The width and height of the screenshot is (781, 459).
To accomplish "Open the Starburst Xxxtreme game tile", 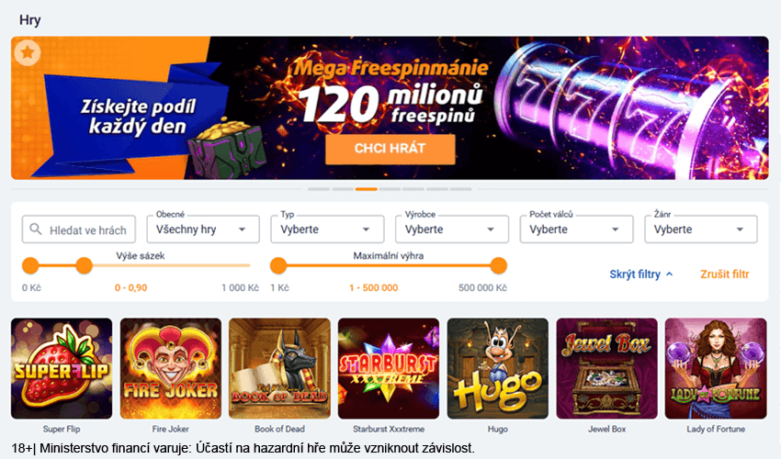I will pos(389,368).
